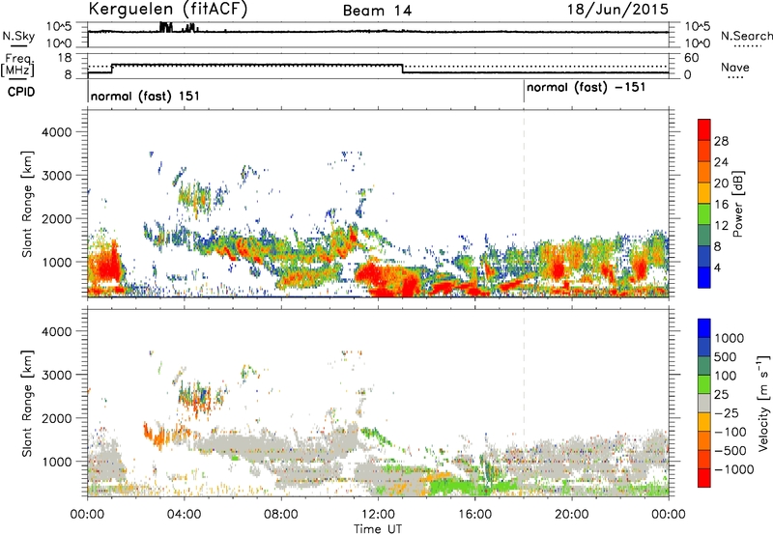Click the power panel 'Slant Range [km]' axis title

click(x=27, y=204)
